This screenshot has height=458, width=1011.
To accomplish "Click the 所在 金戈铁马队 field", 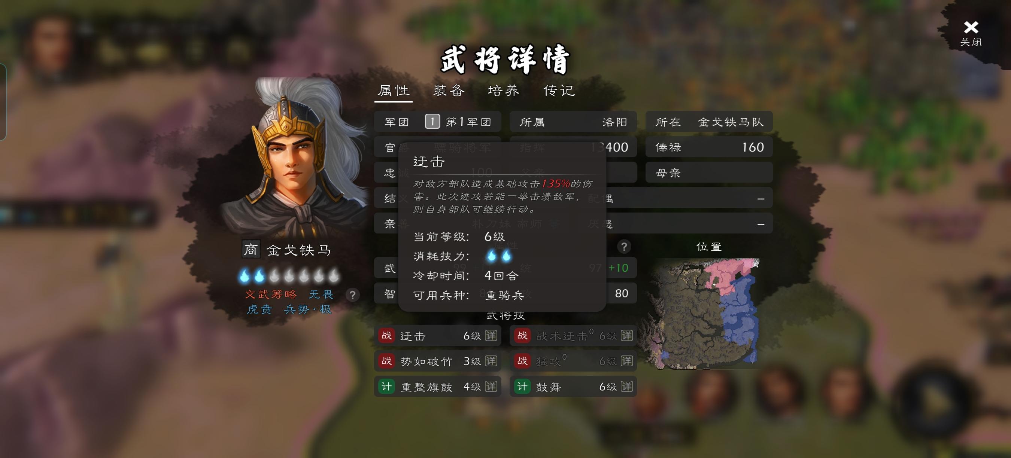I will click(709, 122).
